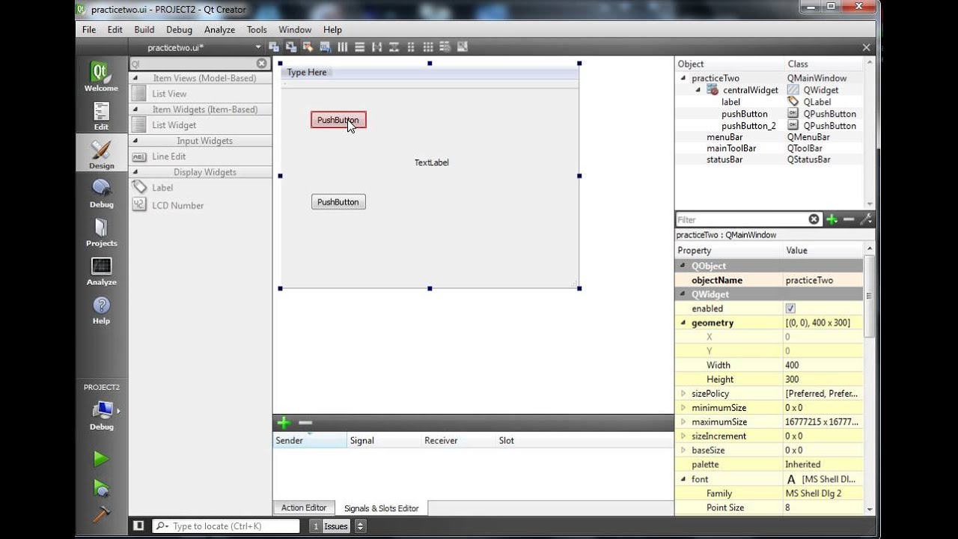Click the Type to locate field
This screenshot has height=539, width=958.
coord(227,526)
